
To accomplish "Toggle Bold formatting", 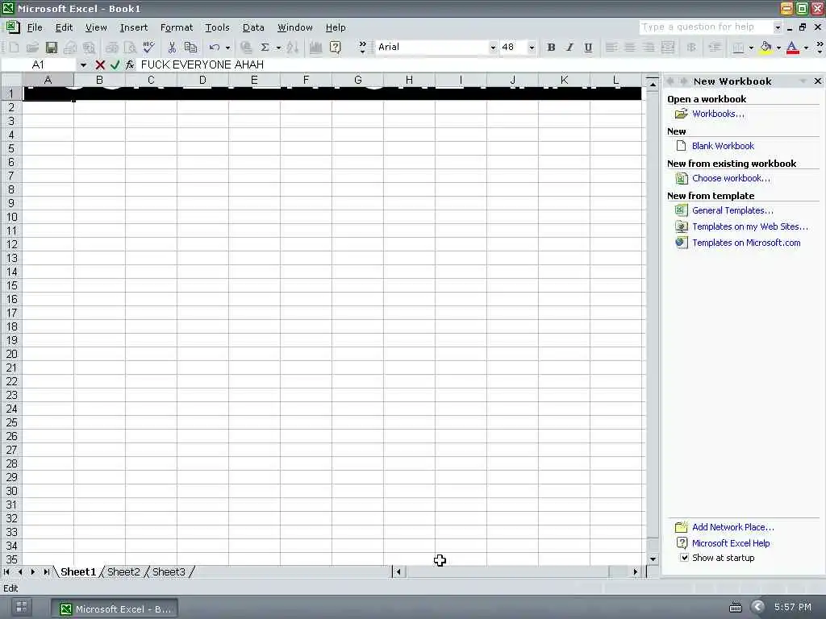I will pyautogui.click(x=551, y=48).
